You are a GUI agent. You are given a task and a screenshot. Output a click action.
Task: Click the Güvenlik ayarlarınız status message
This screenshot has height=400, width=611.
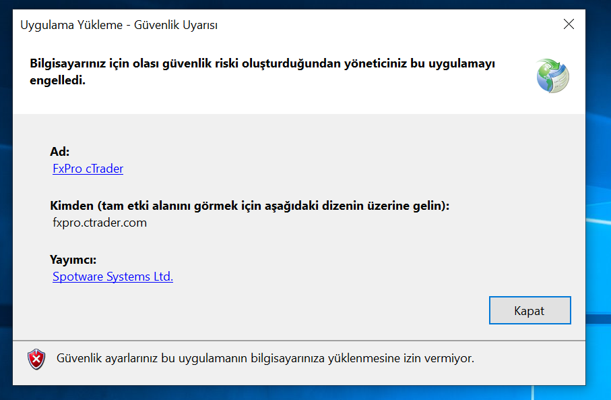(x=265, y=358)
